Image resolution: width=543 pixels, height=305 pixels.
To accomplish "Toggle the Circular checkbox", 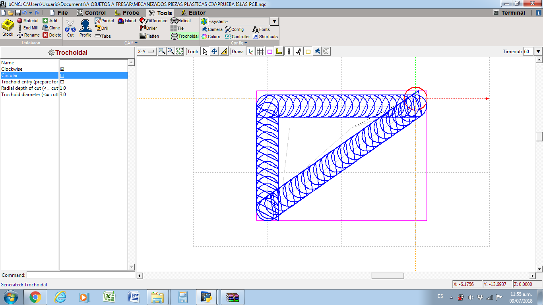I will pyautogui.click(x=62, y=75).
